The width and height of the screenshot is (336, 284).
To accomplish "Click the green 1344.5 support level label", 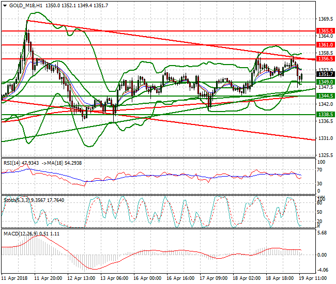I will pyautogui.click(x=326, y=96).
